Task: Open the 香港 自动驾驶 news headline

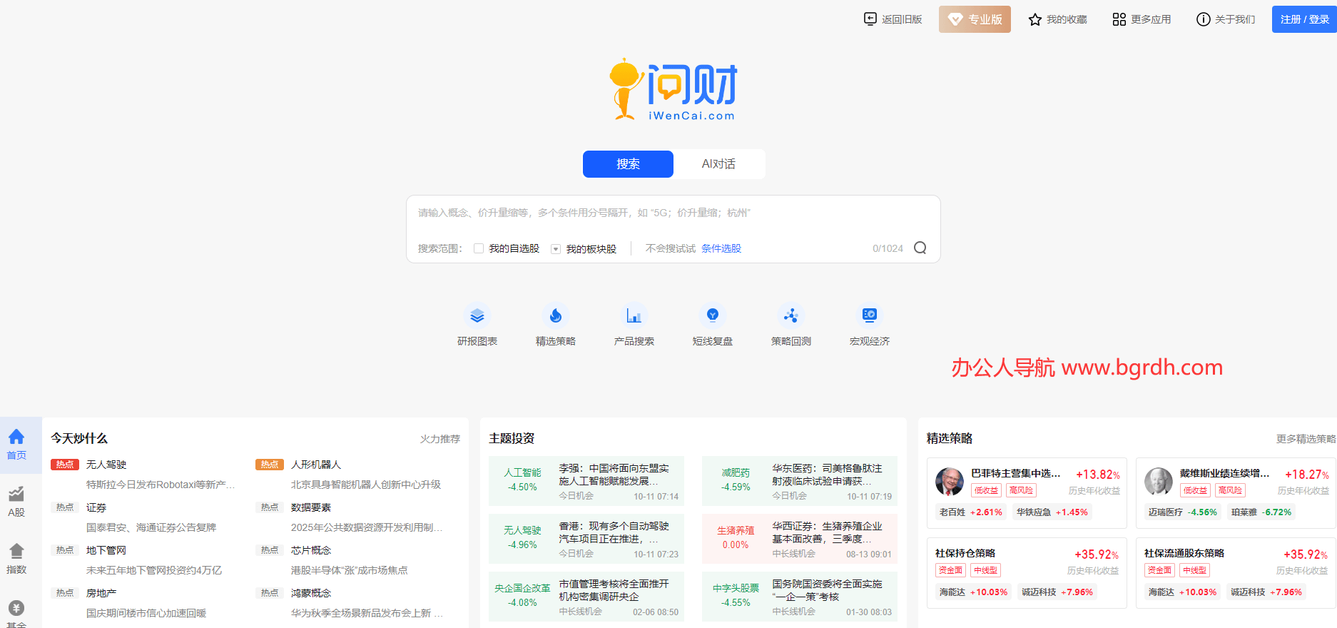Action: pyautogui.click(x=614, y=532)
